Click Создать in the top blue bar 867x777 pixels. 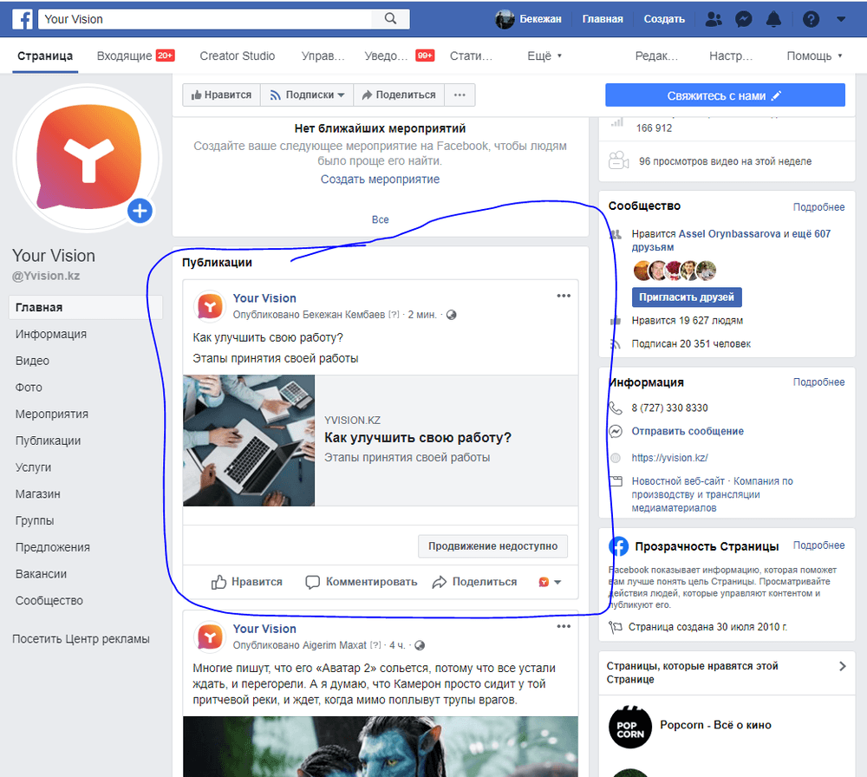pos(664,19)
